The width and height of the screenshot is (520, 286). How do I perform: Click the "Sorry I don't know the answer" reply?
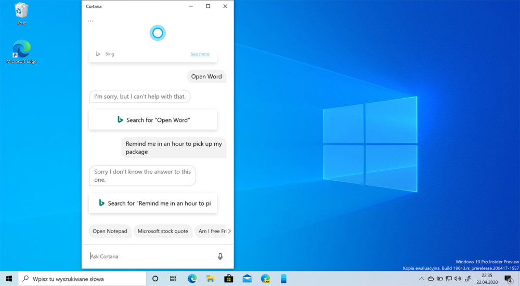[x=142, y=175]
